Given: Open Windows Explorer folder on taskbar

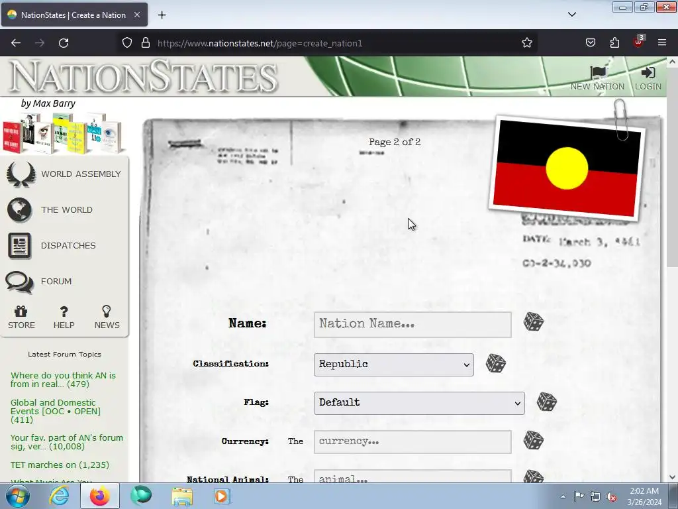Looking at the screenshot, I should tap(182, 496).
